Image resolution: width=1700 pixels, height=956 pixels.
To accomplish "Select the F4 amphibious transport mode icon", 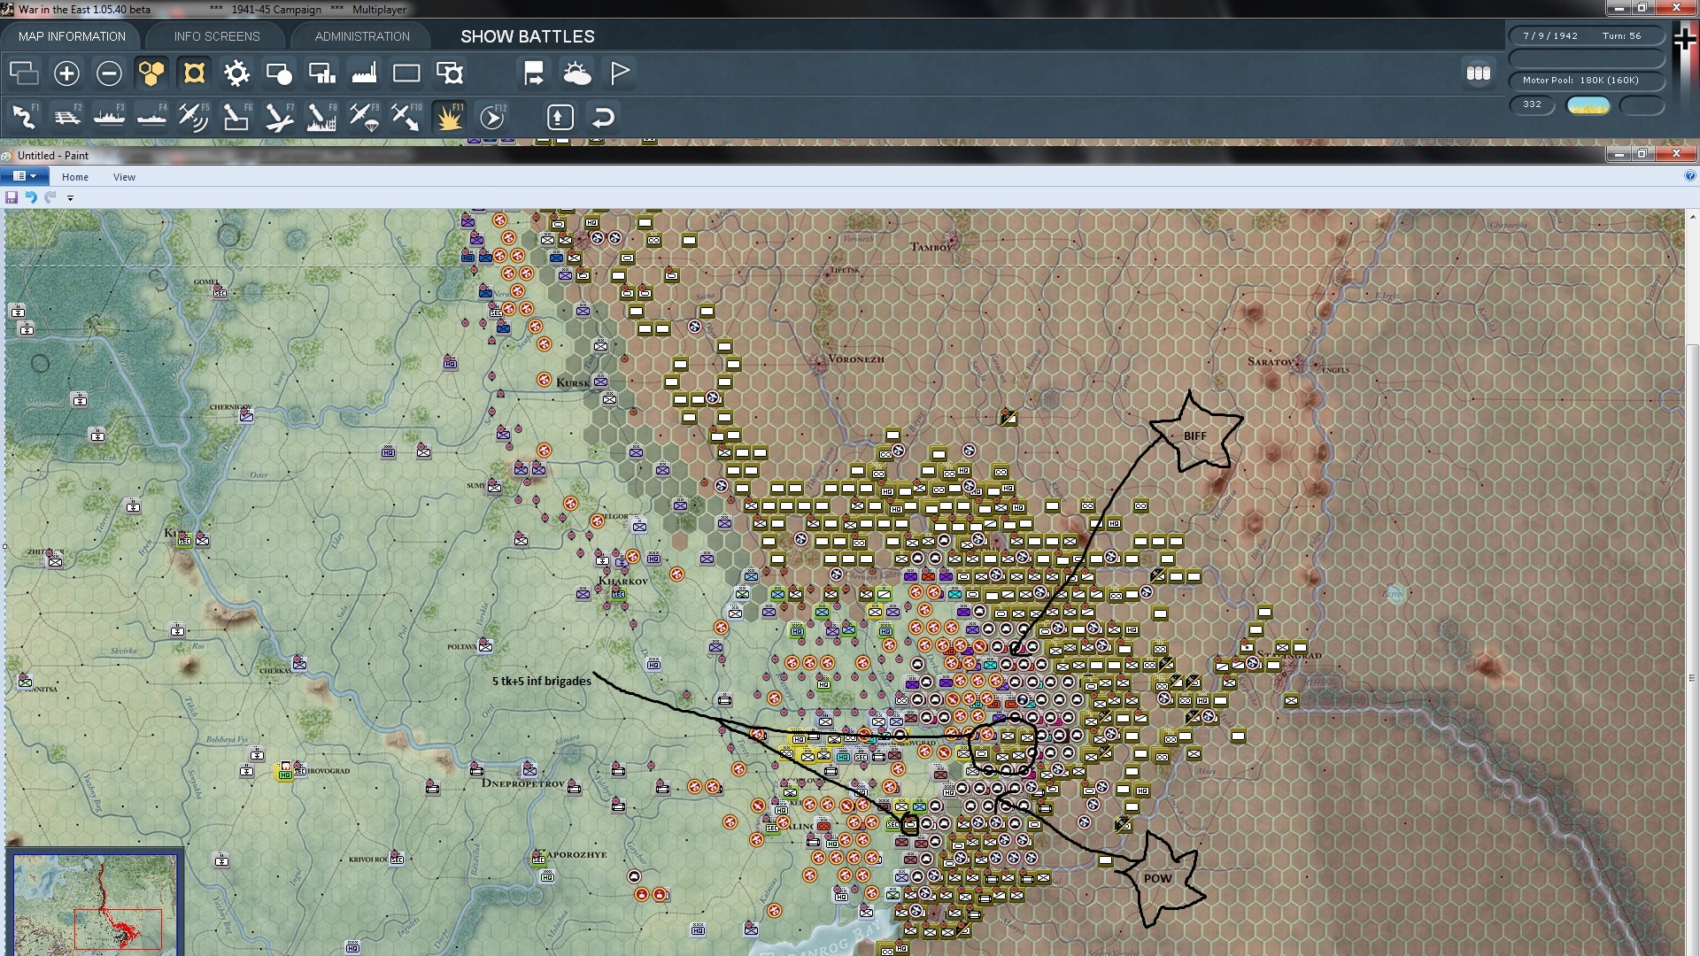I will [151, 117].
